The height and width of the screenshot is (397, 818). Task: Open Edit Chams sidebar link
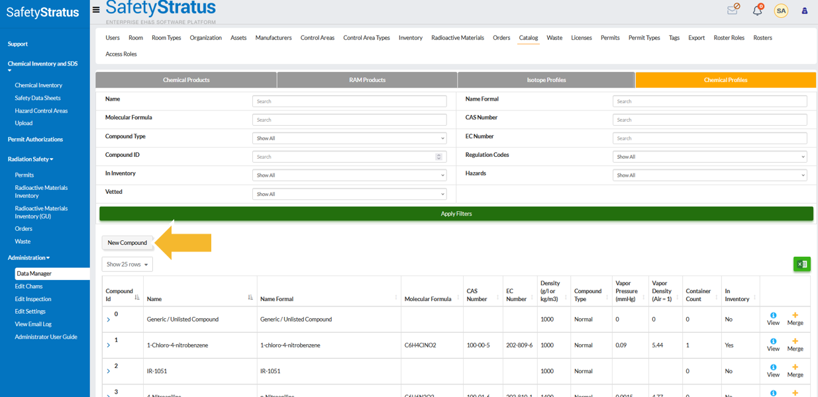point(28,287)
